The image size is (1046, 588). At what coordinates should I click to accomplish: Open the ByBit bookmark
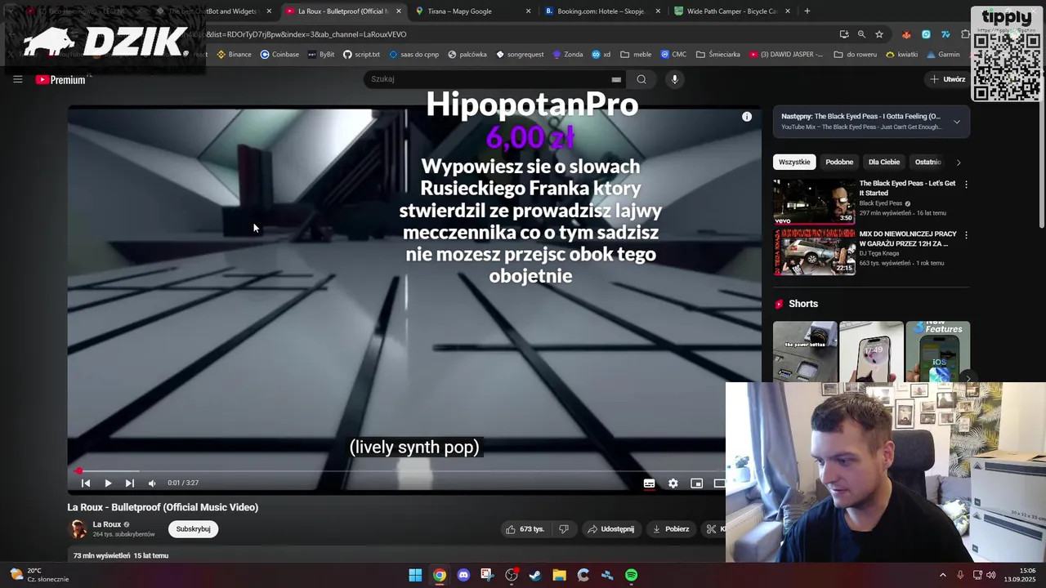321,55
